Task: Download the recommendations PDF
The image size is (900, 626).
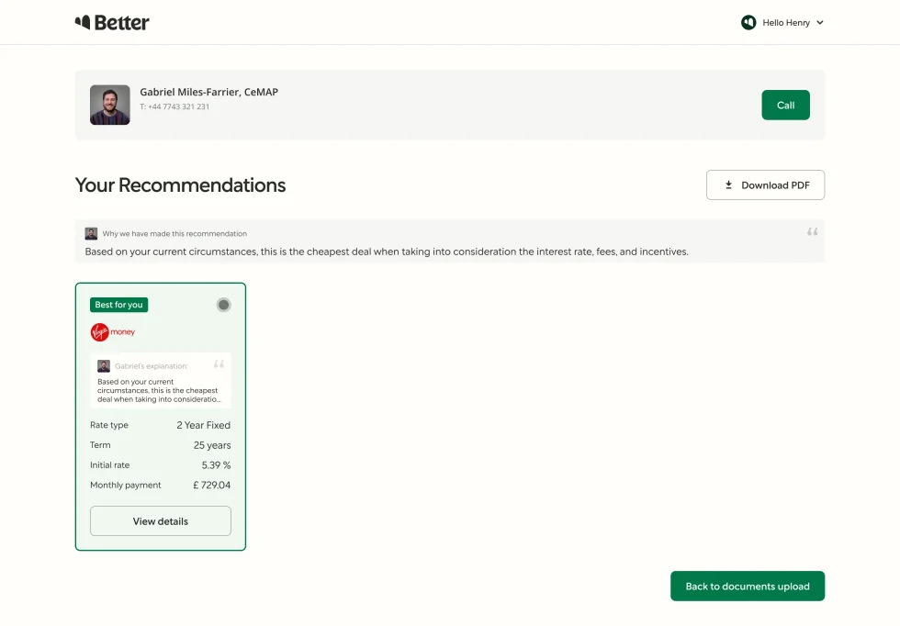Action: click(x=765, y=184)
